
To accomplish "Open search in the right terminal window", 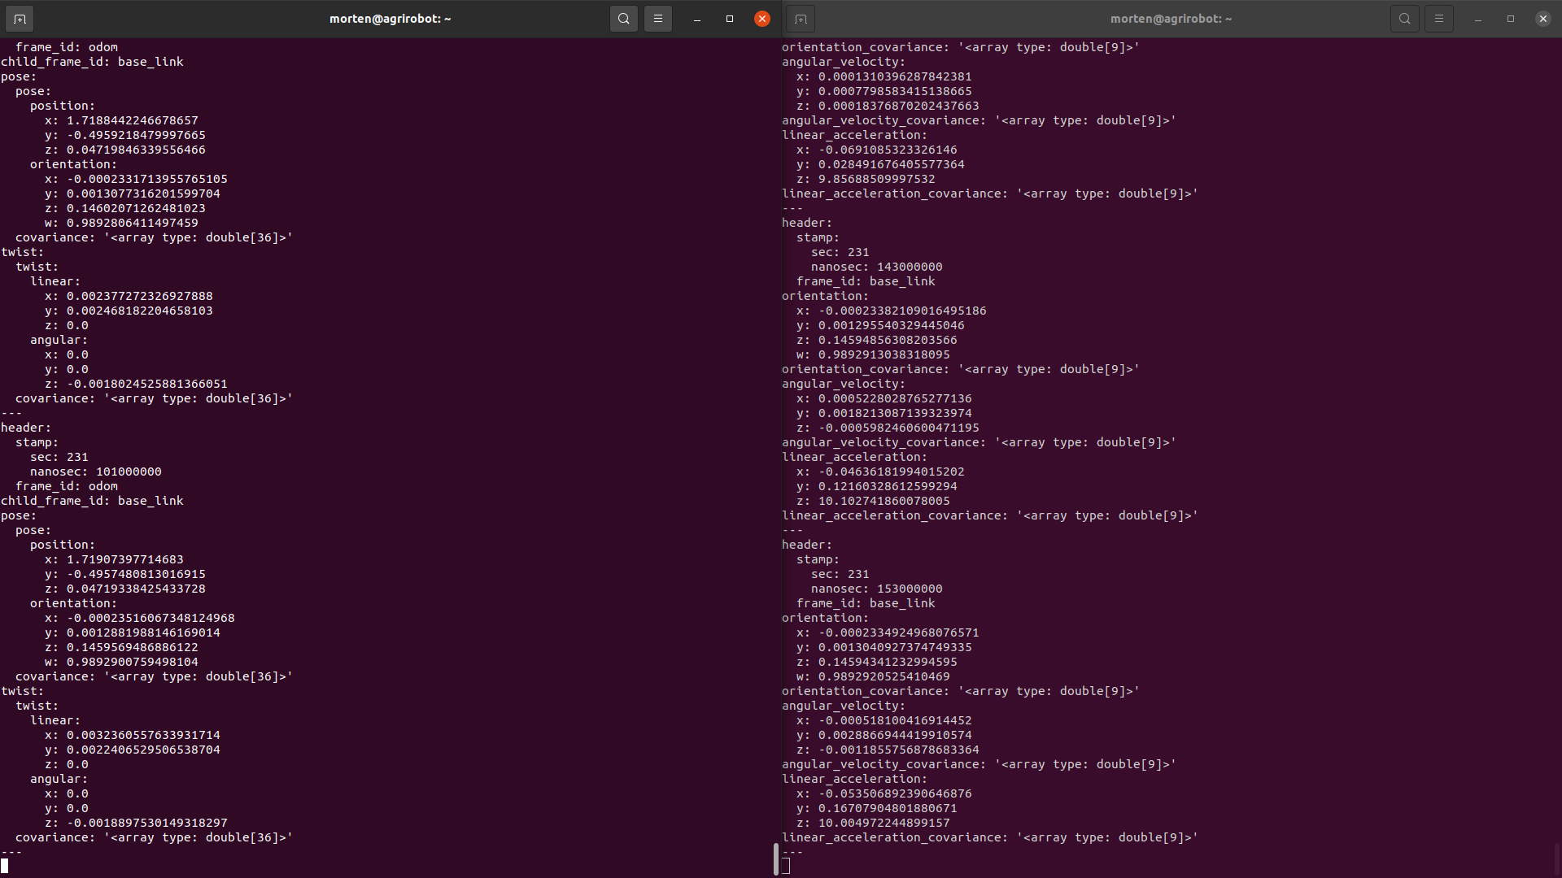I will 1405,19.
